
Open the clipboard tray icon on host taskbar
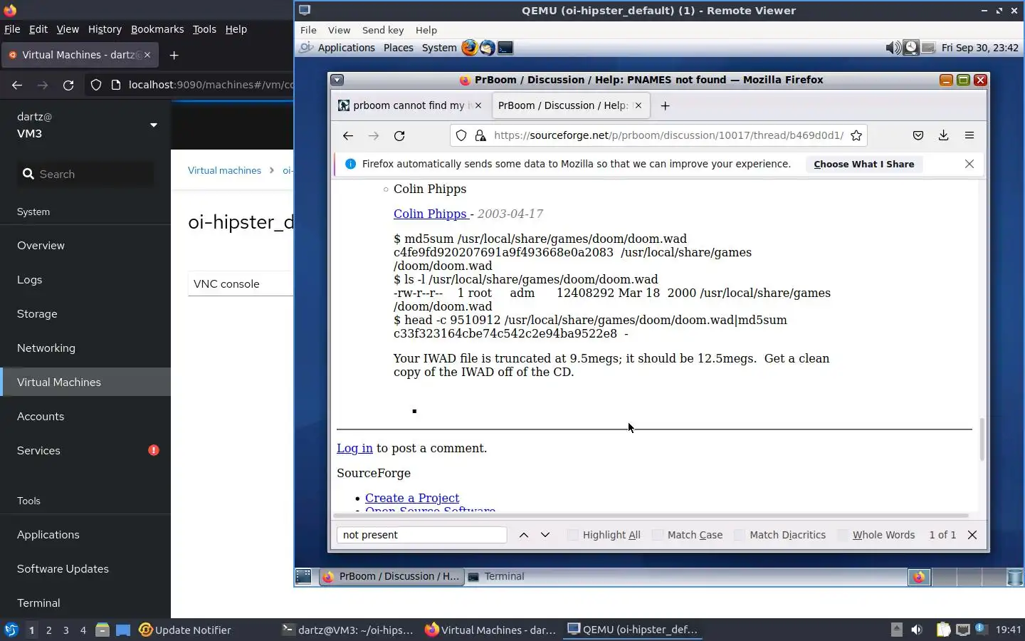pyautogui.click(x=943, y=630)
